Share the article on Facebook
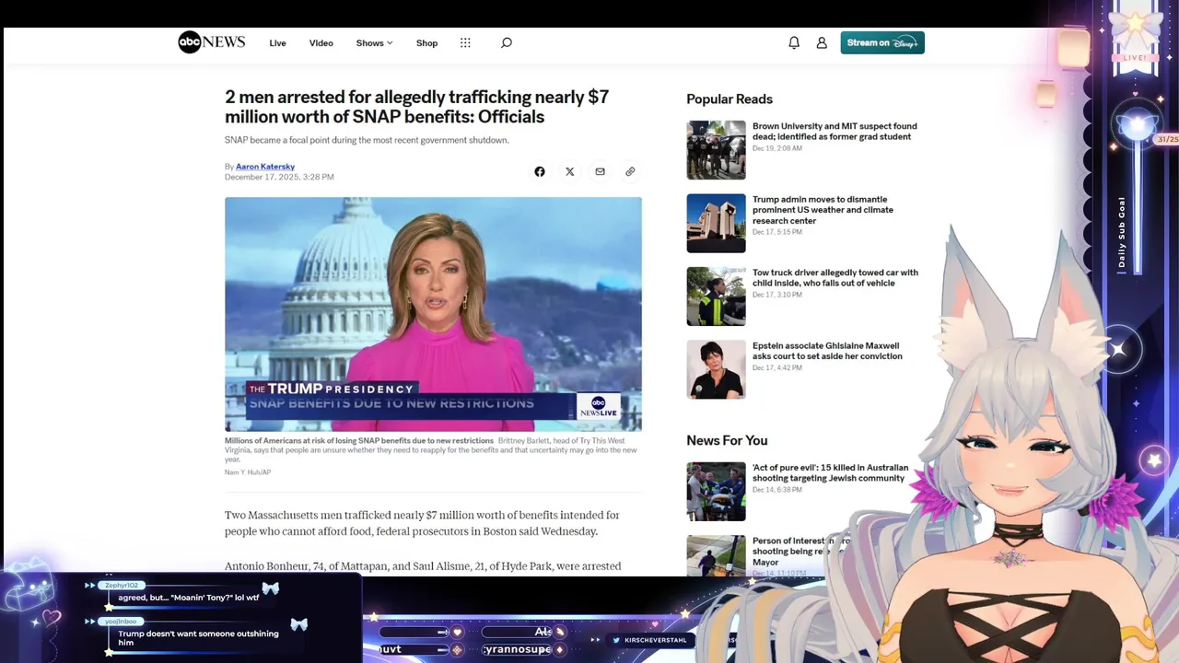 tap(540, 171)
